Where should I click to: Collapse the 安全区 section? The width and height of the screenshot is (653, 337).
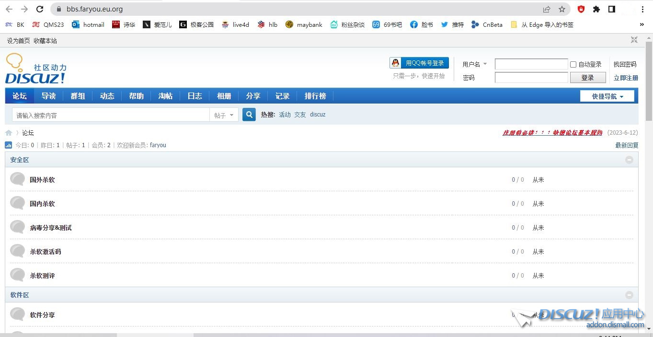(x=629, y=160)
